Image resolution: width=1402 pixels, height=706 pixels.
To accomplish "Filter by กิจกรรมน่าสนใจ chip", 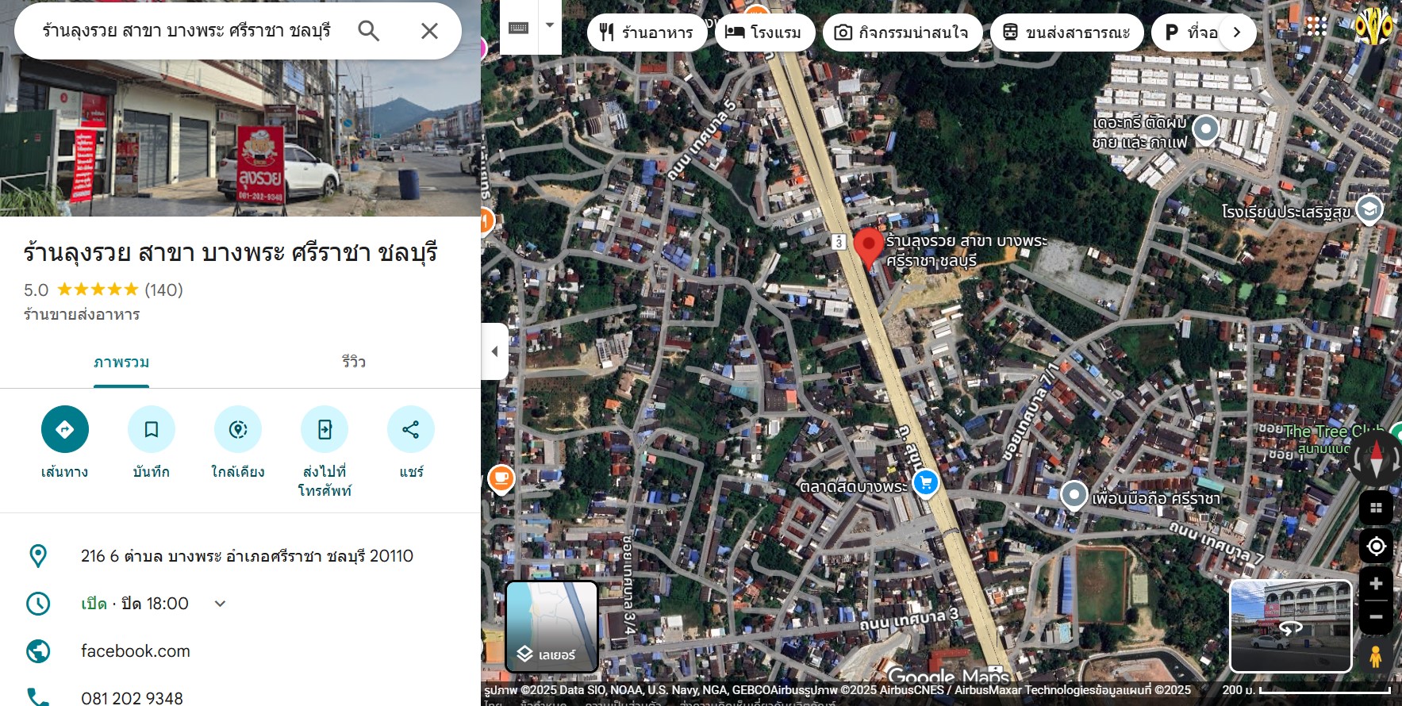I will [x=902, y=33].
